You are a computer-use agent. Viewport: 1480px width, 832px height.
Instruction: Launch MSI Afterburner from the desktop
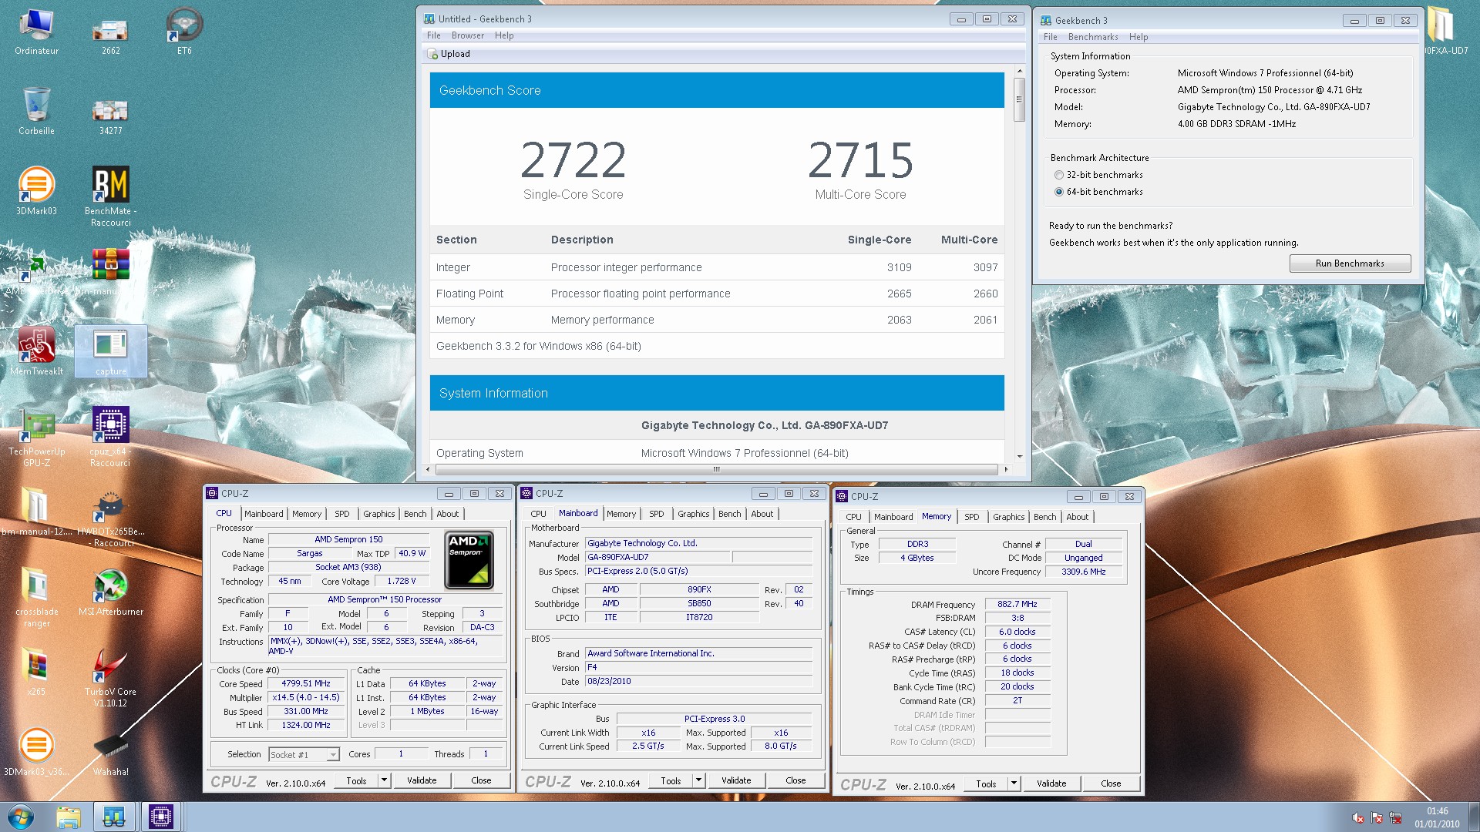pos(110,592)
